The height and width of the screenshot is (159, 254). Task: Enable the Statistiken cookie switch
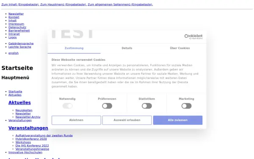pyautogui.click(x=147, y=106)
